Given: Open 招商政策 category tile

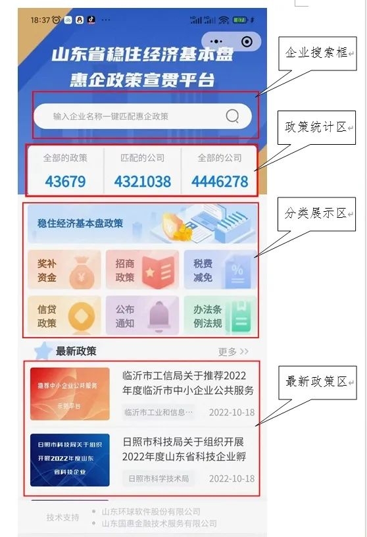Looking at the screenshot, I should [x=143, y=270].
